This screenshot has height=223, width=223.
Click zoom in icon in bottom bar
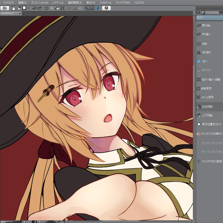29,222
